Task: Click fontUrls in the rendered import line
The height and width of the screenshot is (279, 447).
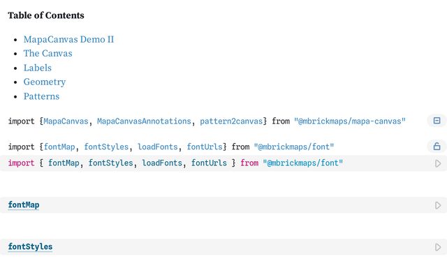Action: (206, 147)
